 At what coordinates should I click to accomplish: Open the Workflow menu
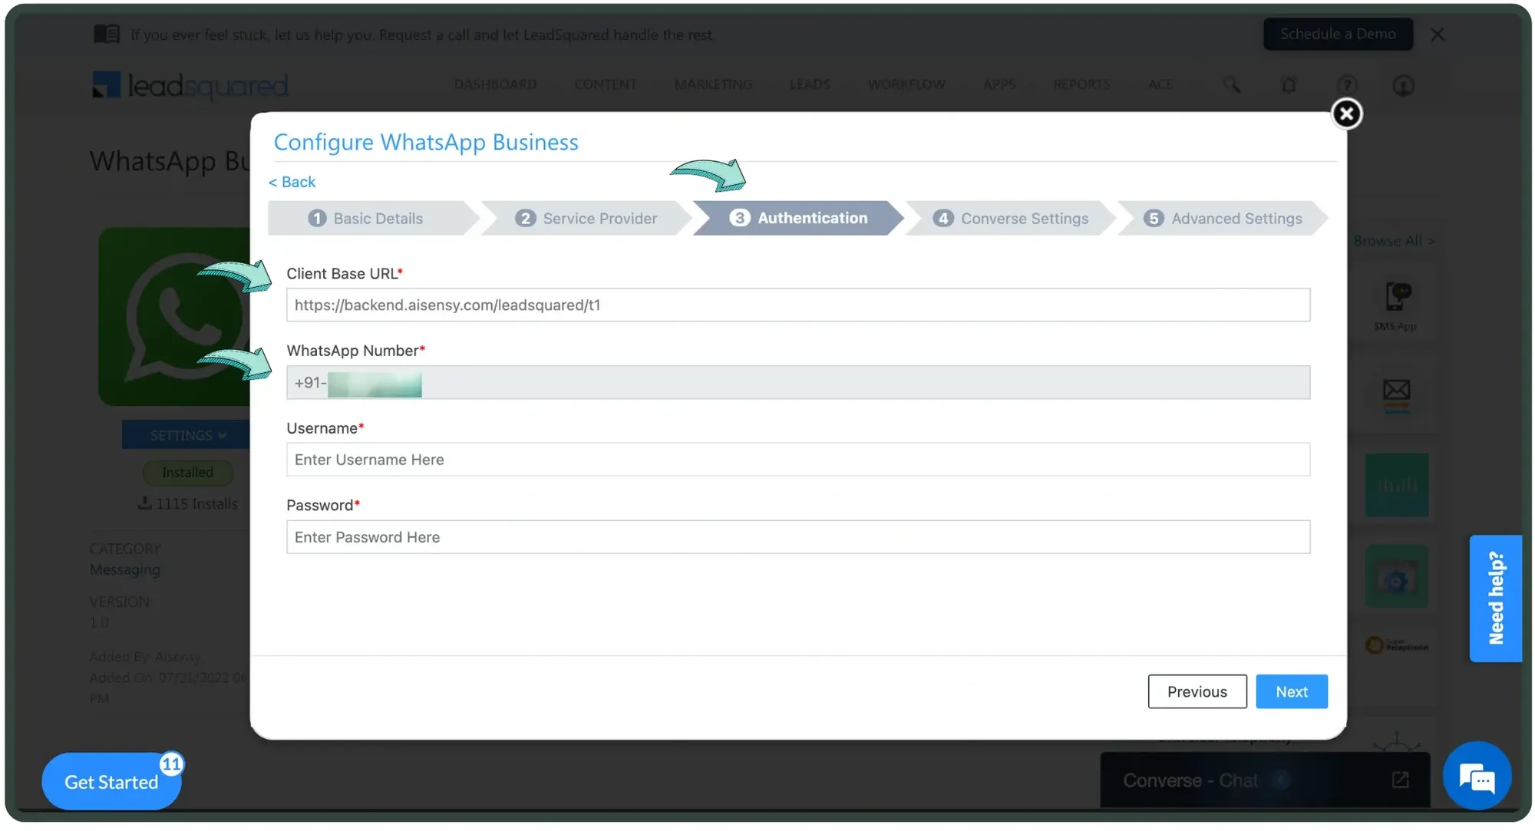[x=906, y=84]
